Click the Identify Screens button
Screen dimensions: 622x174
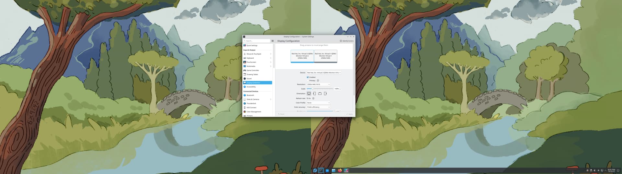[347, 41]
